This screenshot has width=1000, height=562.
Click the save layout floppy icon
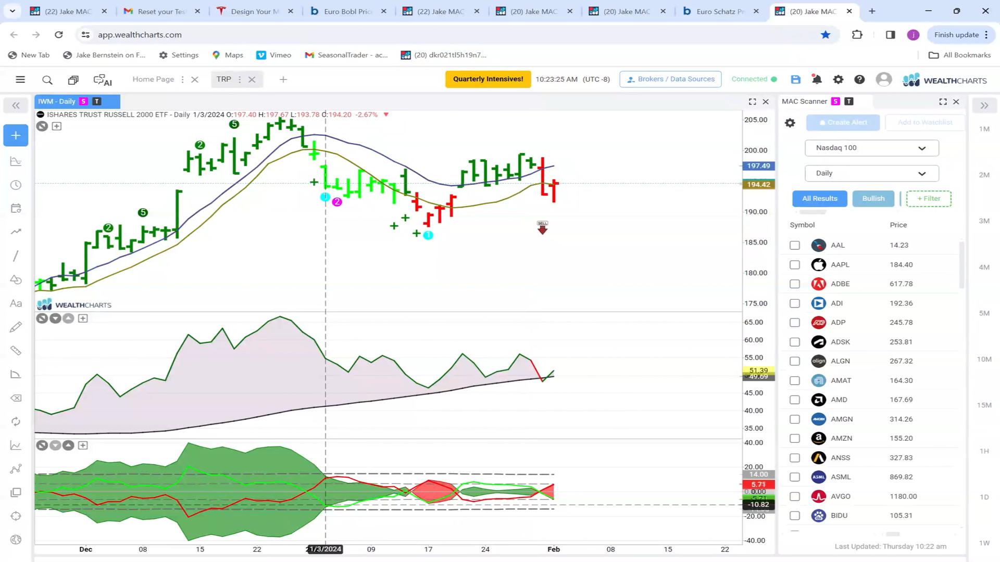pos(795,79)
